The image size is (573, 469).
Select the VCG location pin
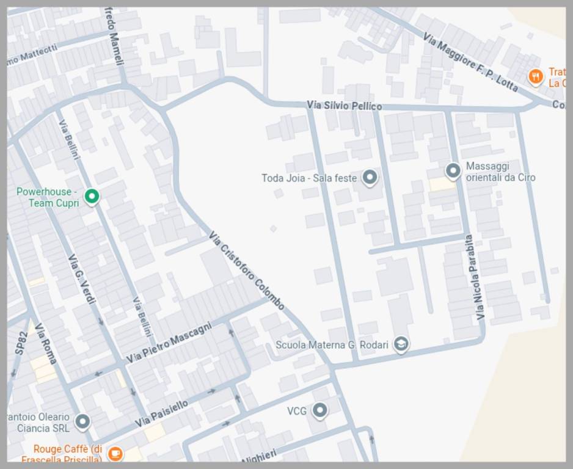(x=319, y=410)
